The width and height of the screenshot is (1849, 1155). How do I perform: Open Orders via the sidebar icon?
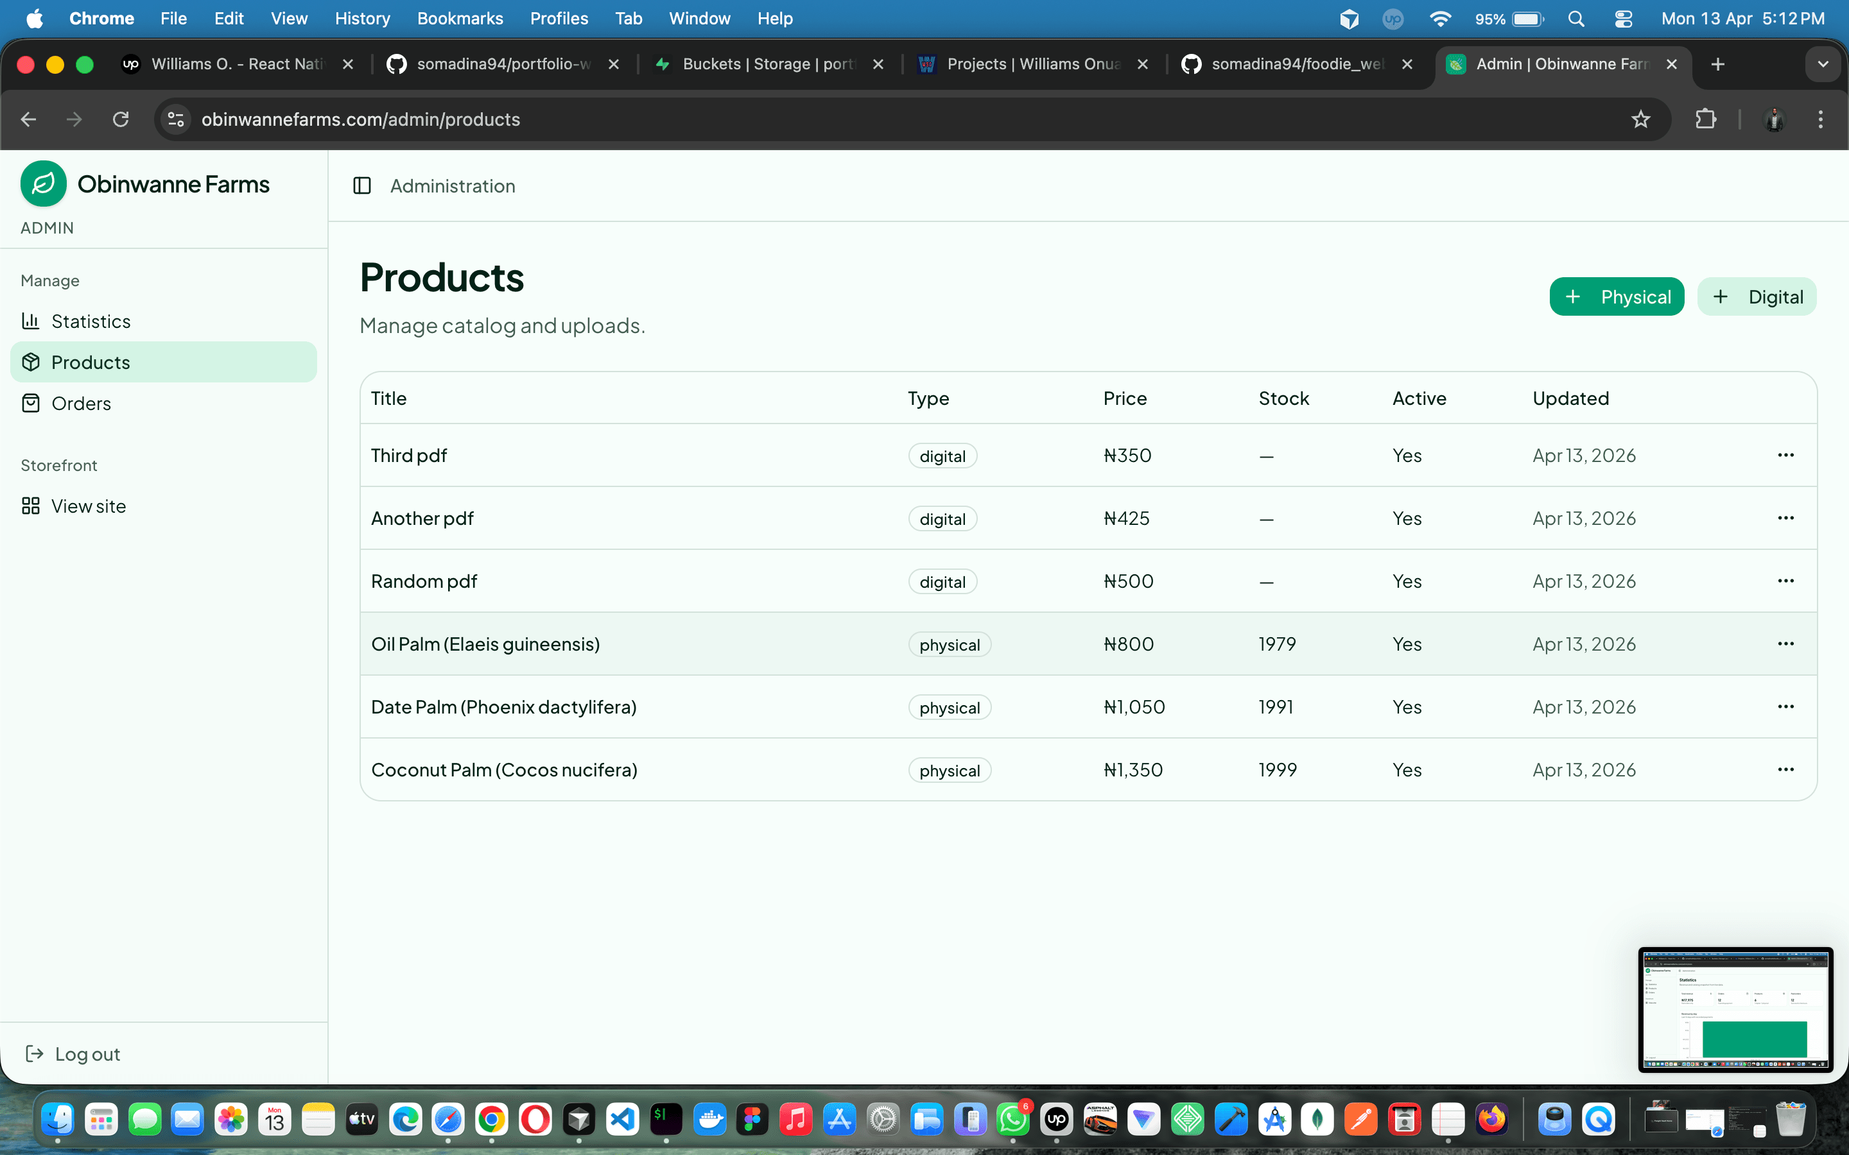click(x=31, y=404)
